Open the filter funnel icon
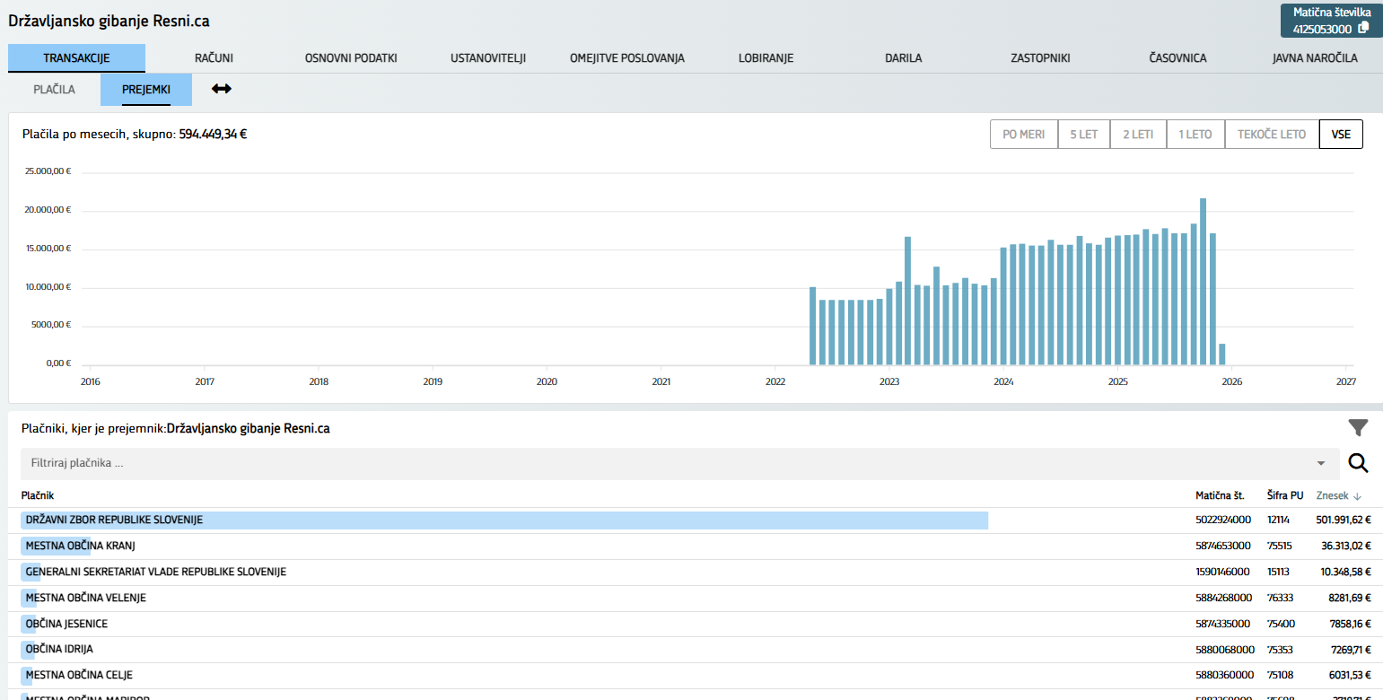 (1358, 428)
